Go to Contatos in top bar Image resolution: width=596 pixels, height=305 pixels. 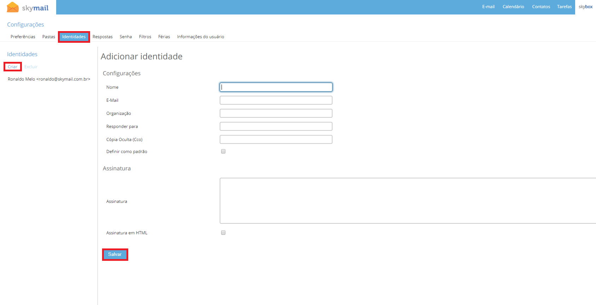tap(541, 7)
